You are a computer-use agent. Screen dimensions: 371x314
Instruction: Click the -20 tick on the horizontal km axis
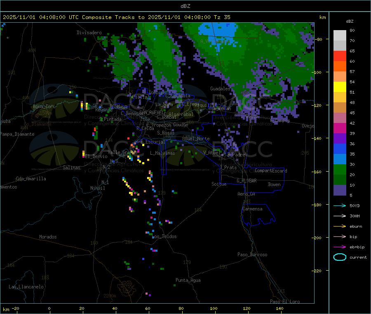click(16, 308)
